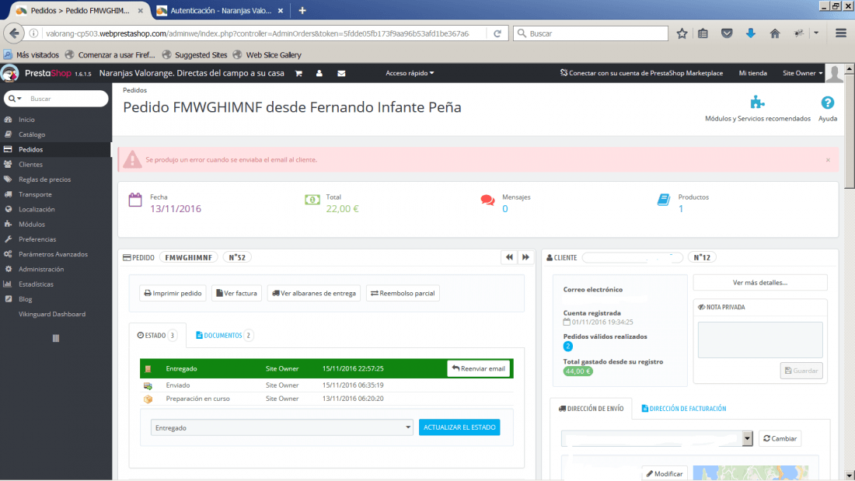Screen dimensions: 855x481
Task: Bookmark this page with the star icon
Action: pyautogui.click(x=682, y=33)
